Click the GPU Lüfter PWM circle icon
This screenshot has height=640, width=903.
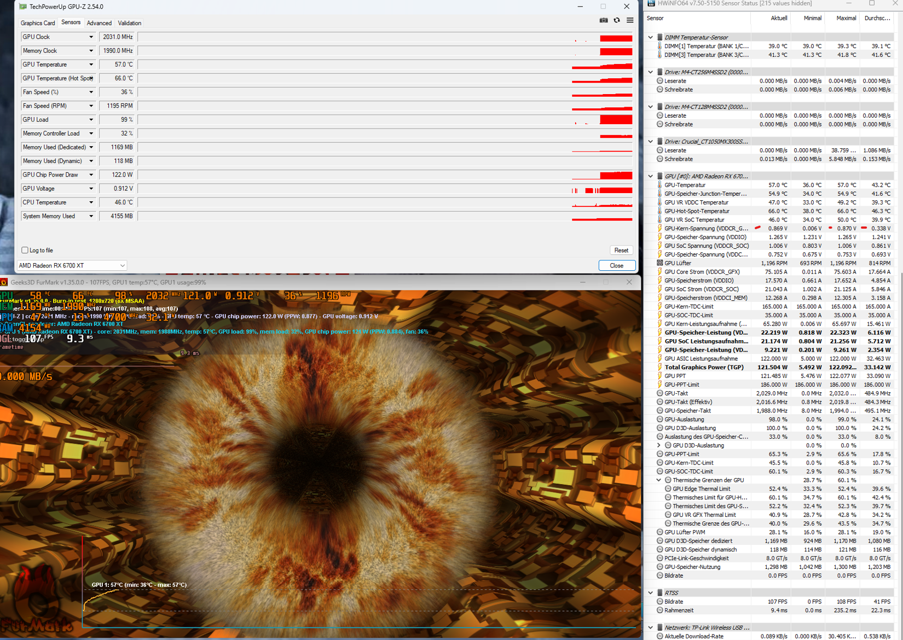click(x=659, y=532)
